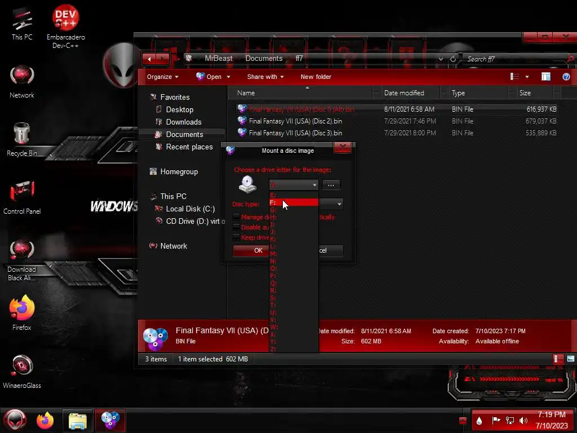This screenshot has width=577, height=433.
Task: Switch to large icons view in status bar
Action: [570, 359]
